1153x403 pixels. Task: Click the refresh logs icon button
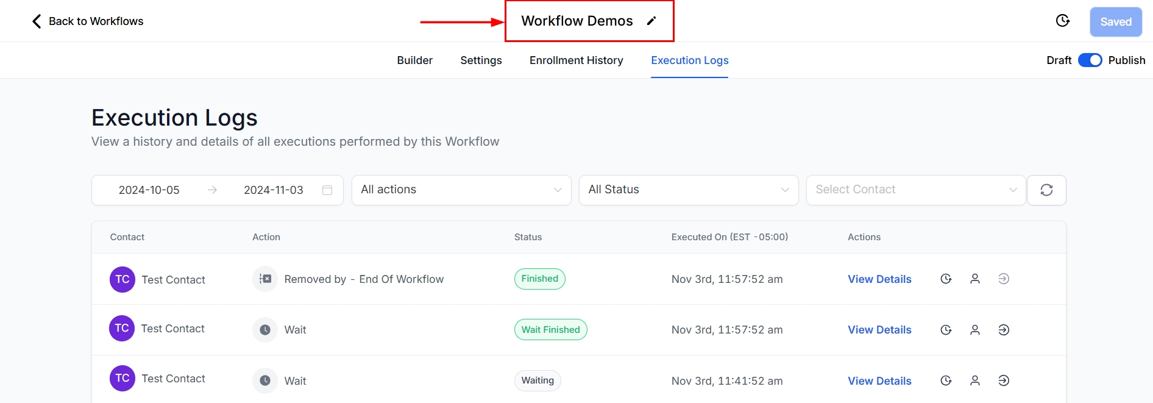pos(1046,190)
